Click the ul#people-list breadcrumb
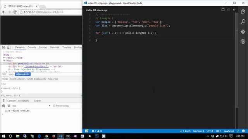This screenshot has height=139, width=248. pyautogui.click(x=23, y=74)
